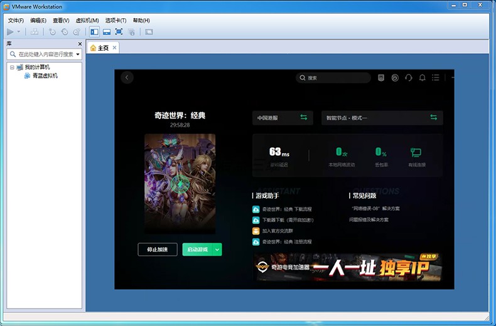Screen dimensions: 496x326
Task: Click the spiral icon in accelerator header
Action: click(x=395, y=78)
